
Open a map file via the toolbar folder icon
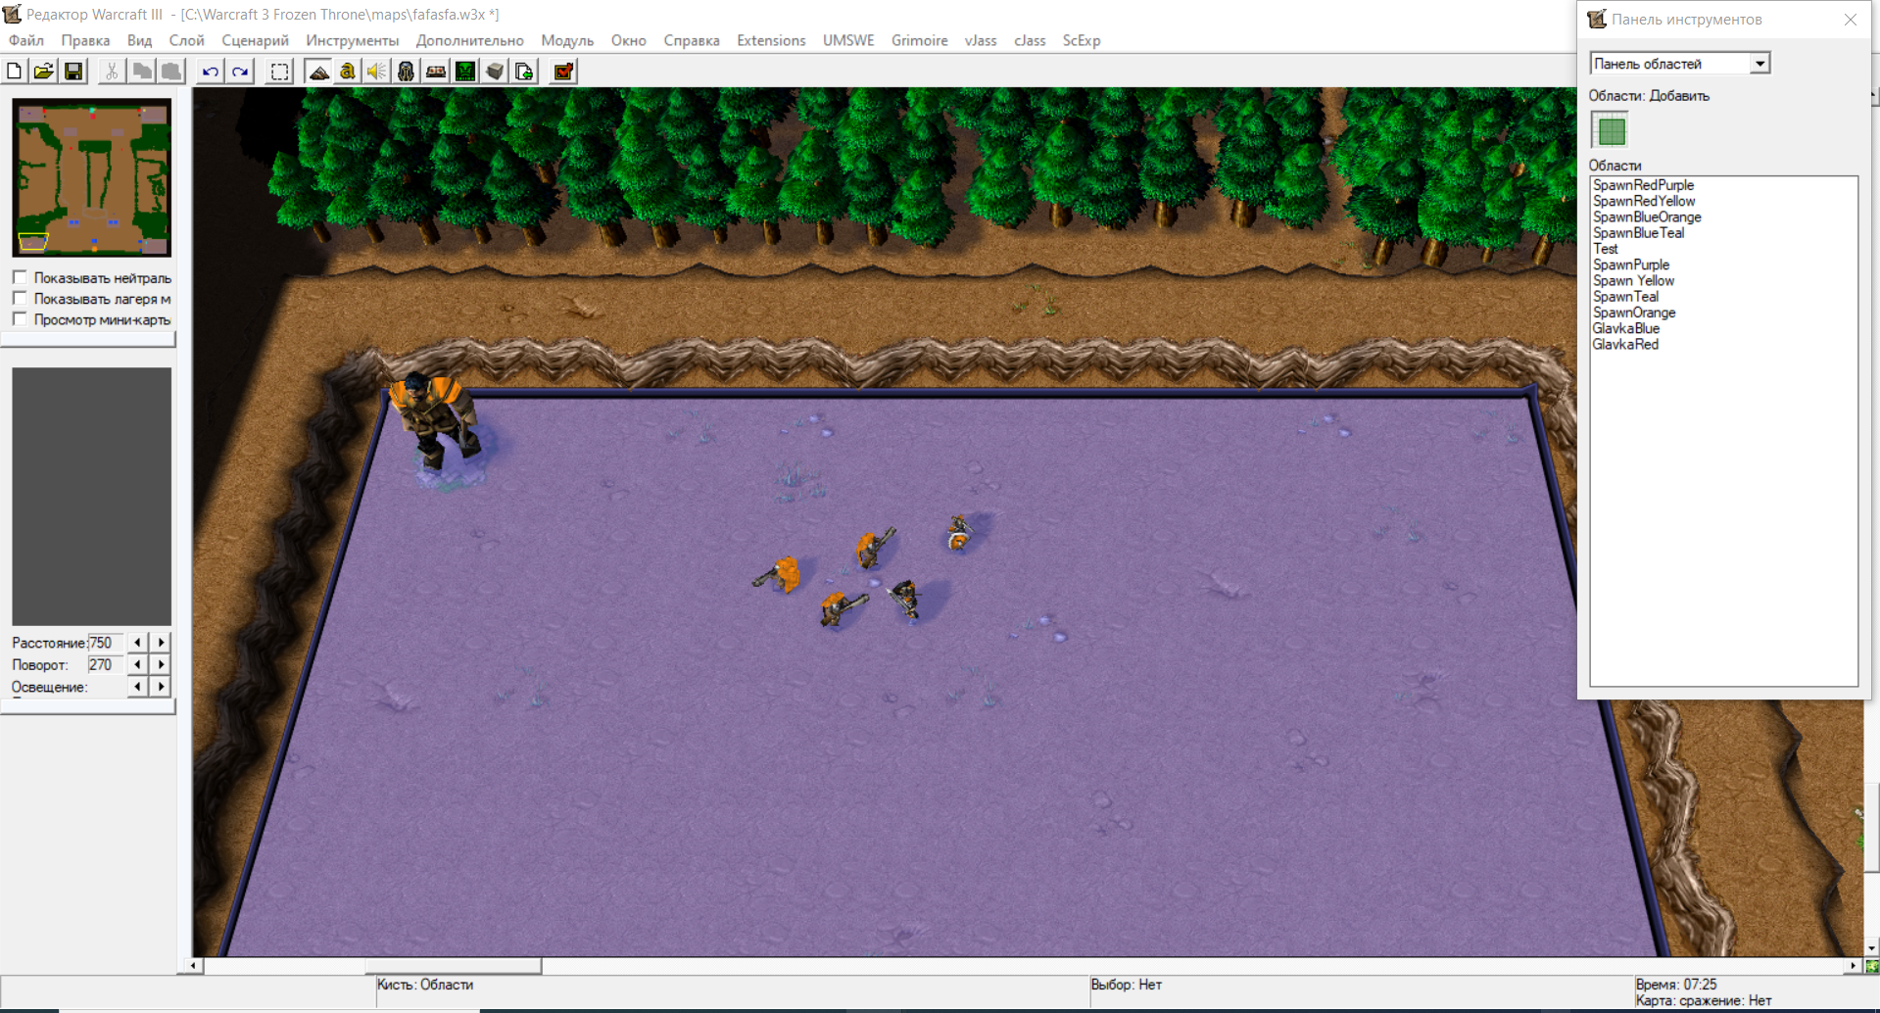[x=44, y=72]
